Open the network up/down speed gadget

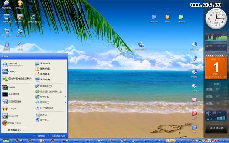coord(216,48)
